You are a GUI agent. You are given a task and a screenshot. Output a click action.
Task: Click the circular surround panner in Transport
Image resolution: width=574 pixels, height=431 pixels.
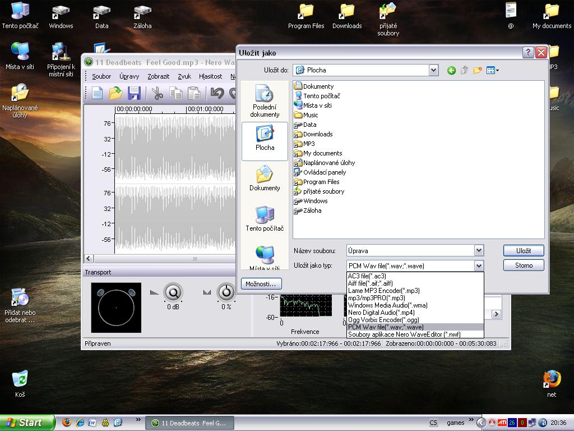click(x=116, y=308)
